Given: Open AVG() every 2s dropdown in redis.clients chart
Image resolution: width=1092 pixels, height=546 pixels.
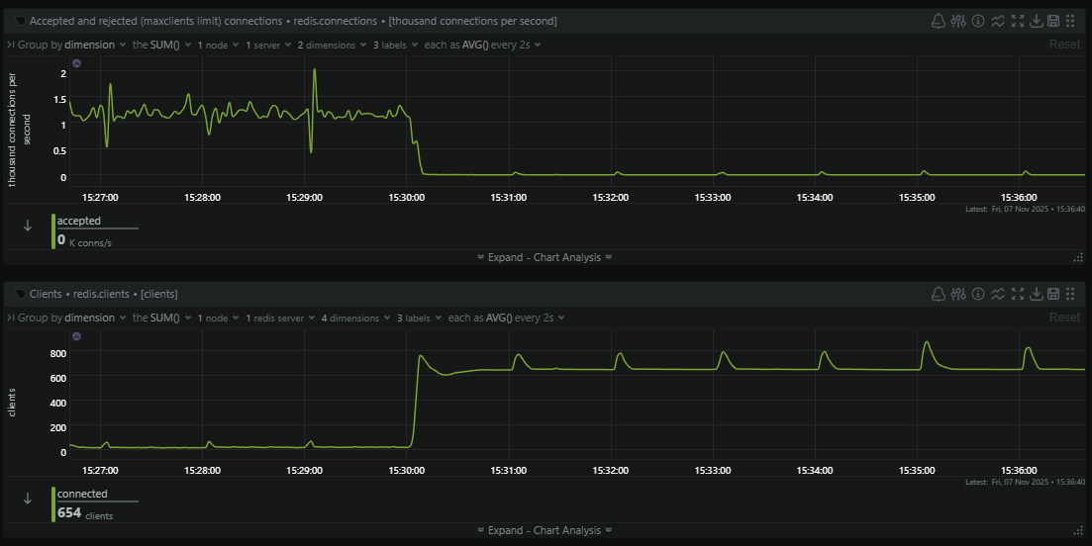Looking at the screenshot, I should pos(506,318).
